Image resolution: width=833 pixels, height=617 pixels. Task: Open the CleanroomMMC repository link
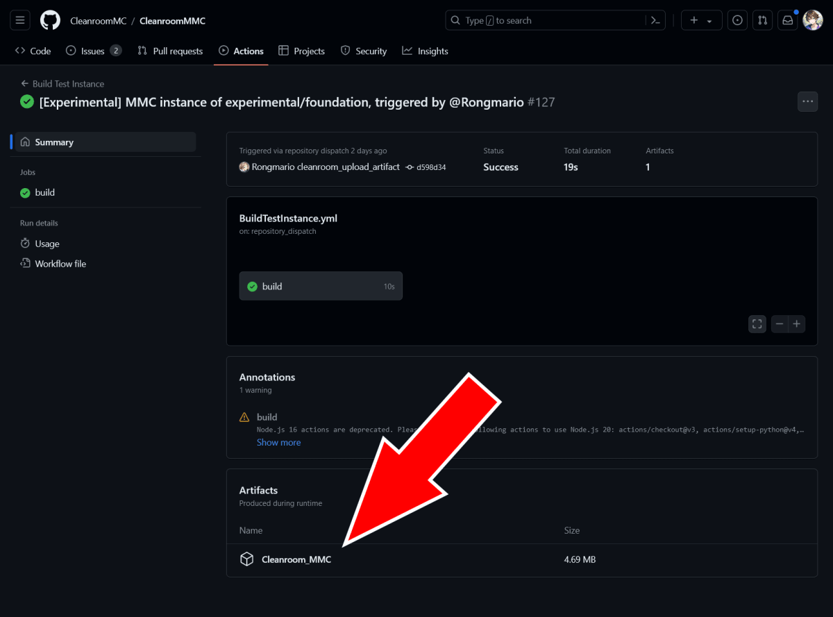pyautogui.click(x=172, y=21)
